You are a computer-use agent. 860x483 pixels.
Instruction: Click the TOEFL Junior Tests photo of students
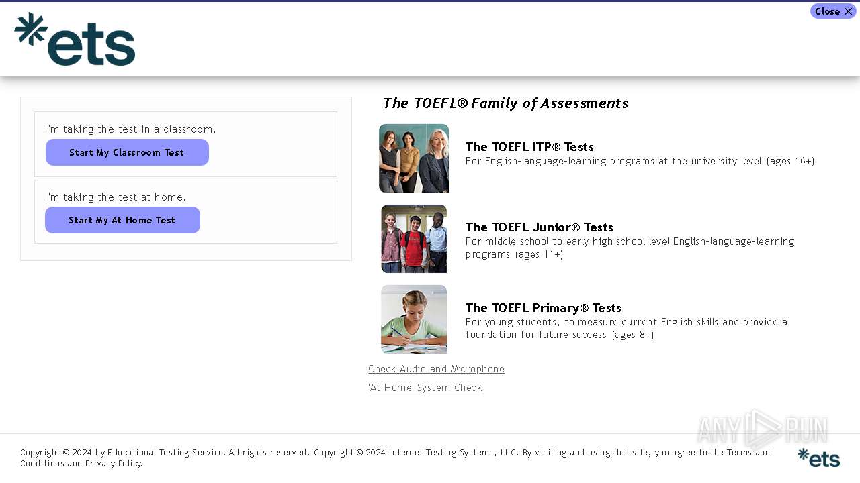(414, 239)
